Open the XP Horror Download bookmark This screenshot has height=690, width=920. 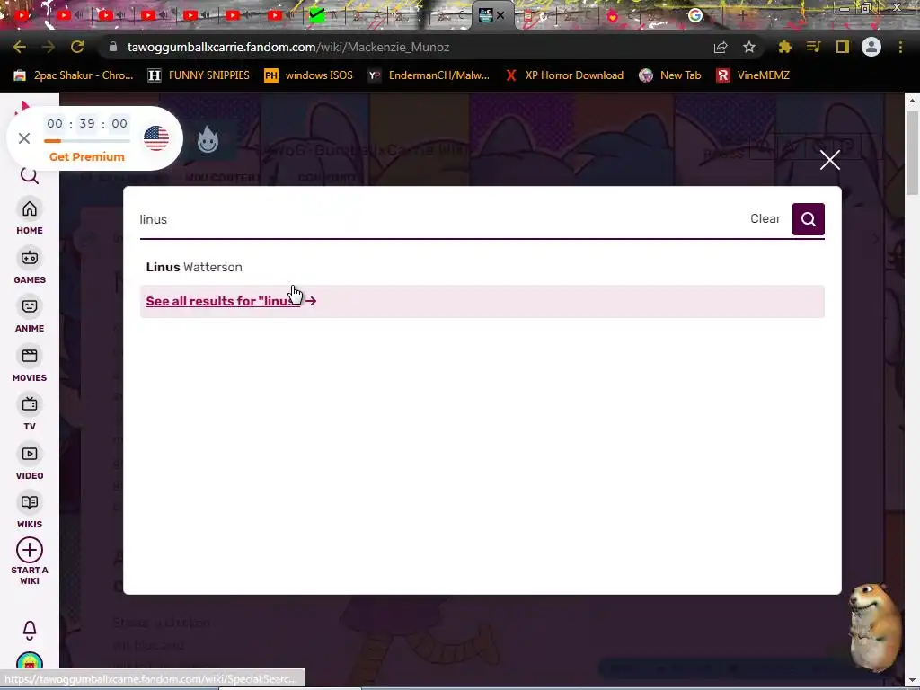(x=564, y=75)
